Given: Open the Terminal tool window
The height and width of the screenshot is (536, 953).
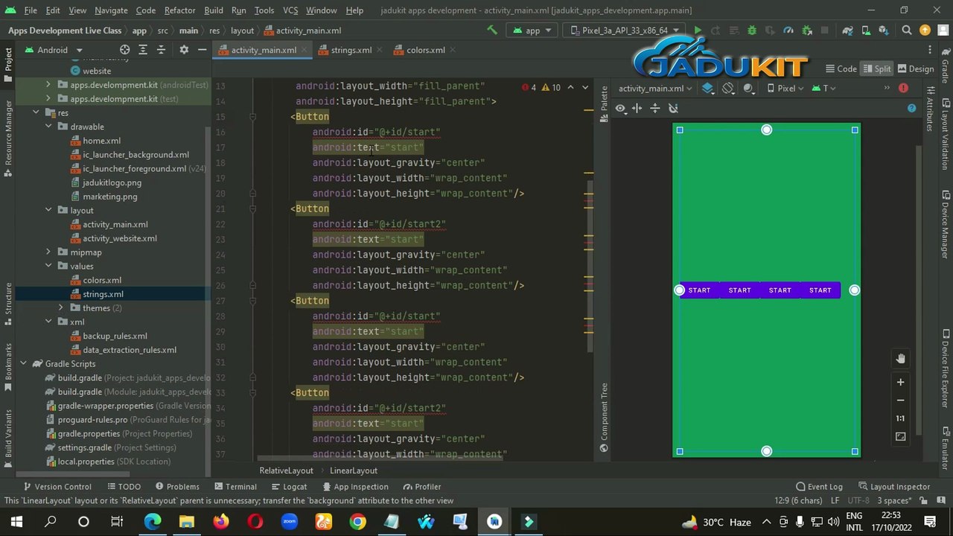Looking at the screenshot, I should 234,487.
